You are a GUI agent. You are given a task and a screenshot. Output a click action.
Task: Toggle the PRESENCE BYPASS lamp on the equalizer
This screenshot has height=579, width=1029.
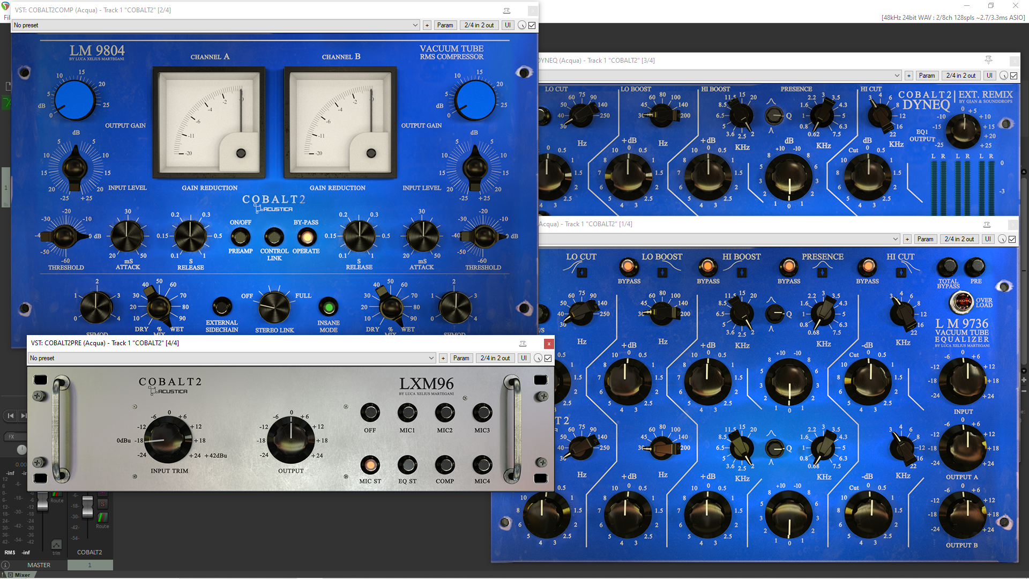788,266
